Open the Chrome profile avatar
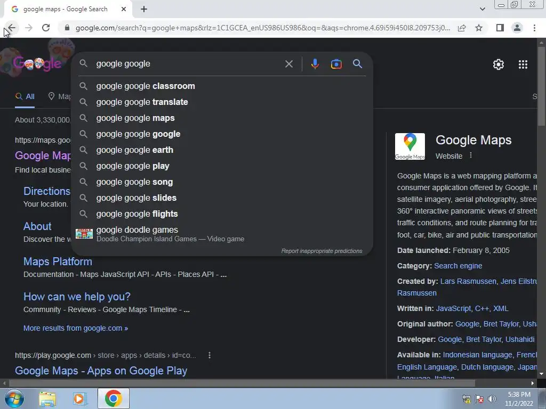 517,28
